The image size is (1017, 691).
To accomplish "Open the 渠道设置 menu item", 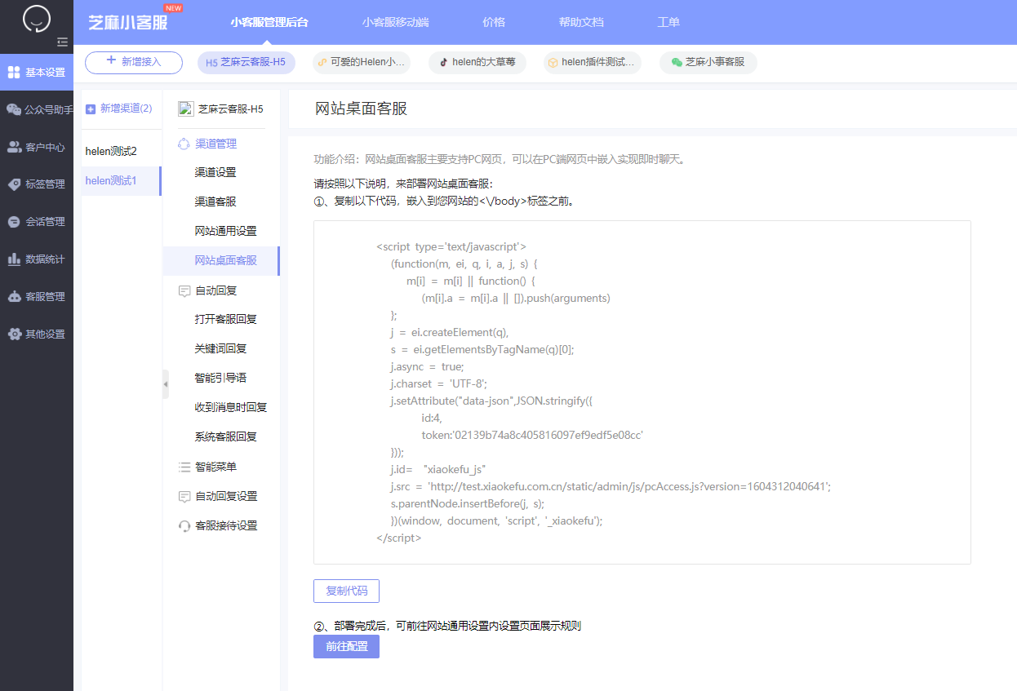I will pos(215,173).
